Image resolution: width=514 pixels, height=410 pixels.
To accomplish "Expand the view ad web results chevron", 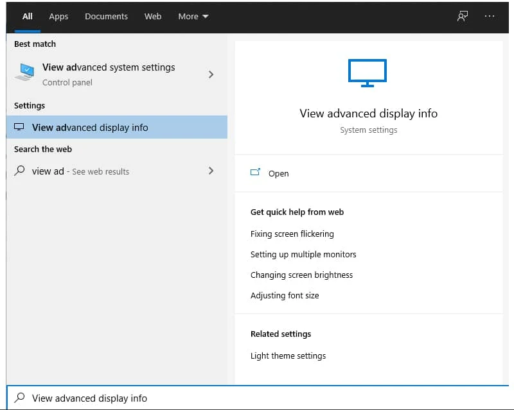I will click(x=211, y=171).
